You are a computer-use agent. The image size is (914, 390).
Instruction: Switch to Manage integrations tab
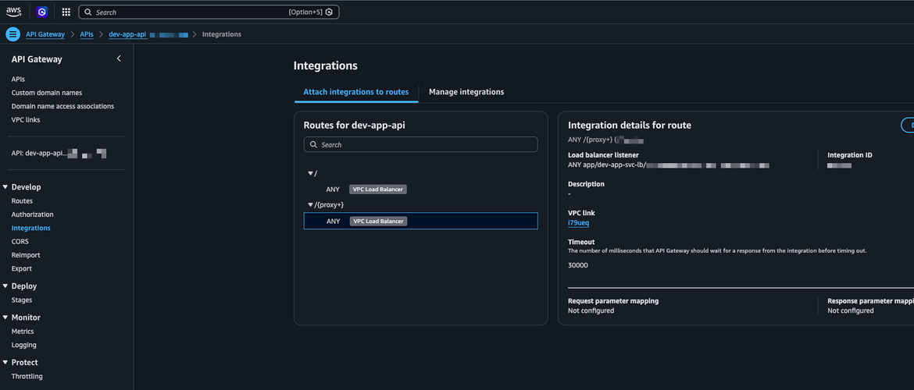pyautogui.click(x=466, y=92)
